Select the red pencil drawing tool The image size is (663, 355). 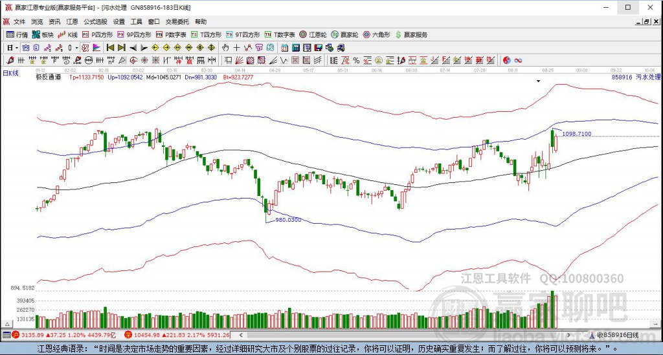point(10,60)
